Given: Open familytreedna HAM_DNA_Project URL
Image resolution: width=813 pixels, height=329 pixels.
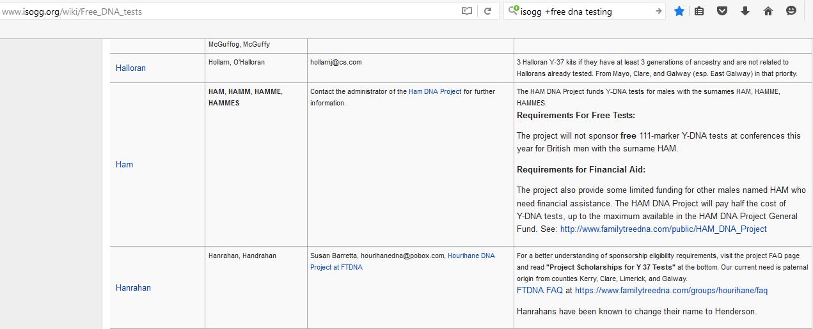Looking at the screenshot, I should tap(663, 229).
